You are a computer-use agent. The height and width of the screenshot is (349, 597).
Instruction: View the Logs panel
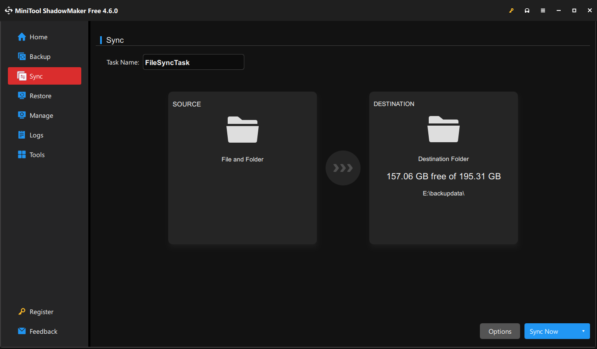click(37, 135)
